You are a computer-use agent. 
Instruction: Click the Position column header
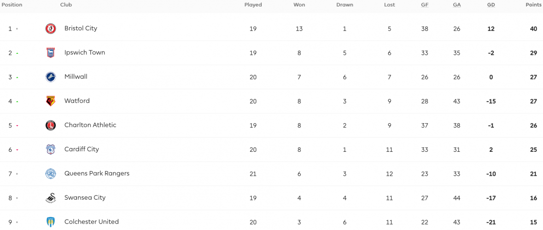[12, 5]
